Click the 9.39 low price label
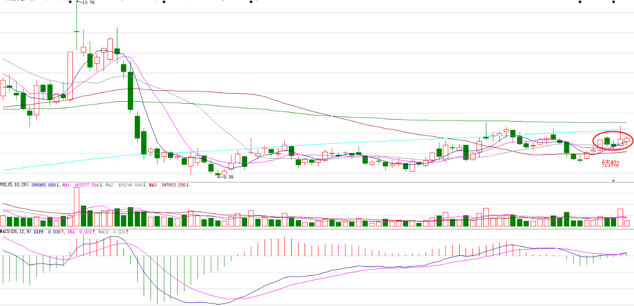Viewport: 634px width, 306px height. point(228,176)
